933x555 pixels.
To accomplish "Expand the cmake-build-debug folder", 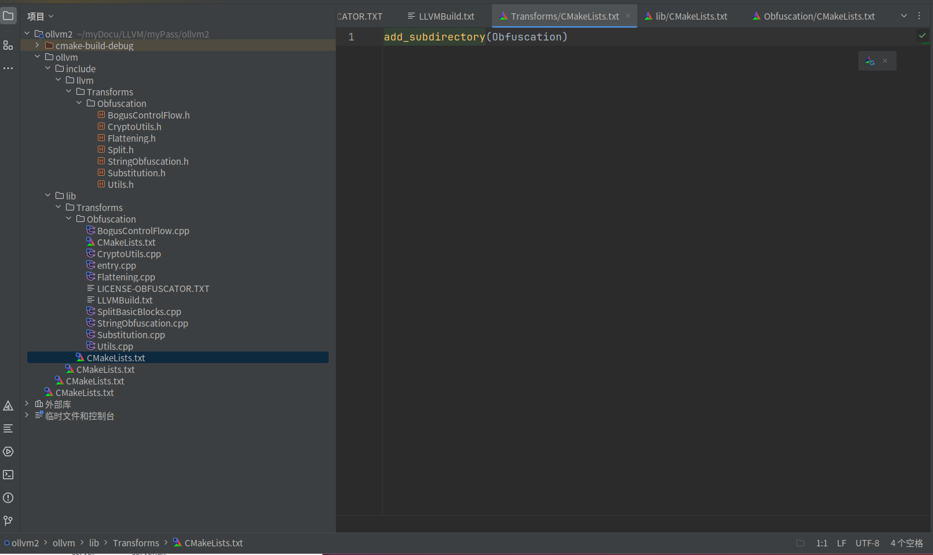I will click(x=38, y=45).
